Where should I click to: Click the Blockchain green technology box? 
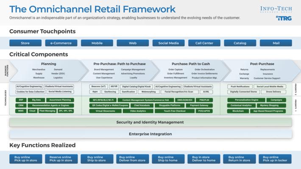point(239,111)
